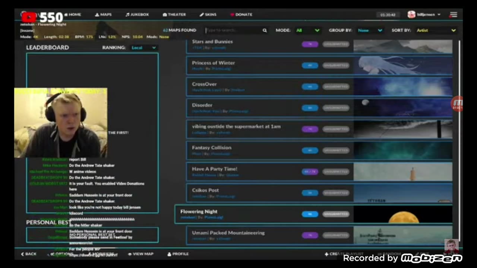Click the Have A Party Time! banner thumbnail

pos(402,172)
